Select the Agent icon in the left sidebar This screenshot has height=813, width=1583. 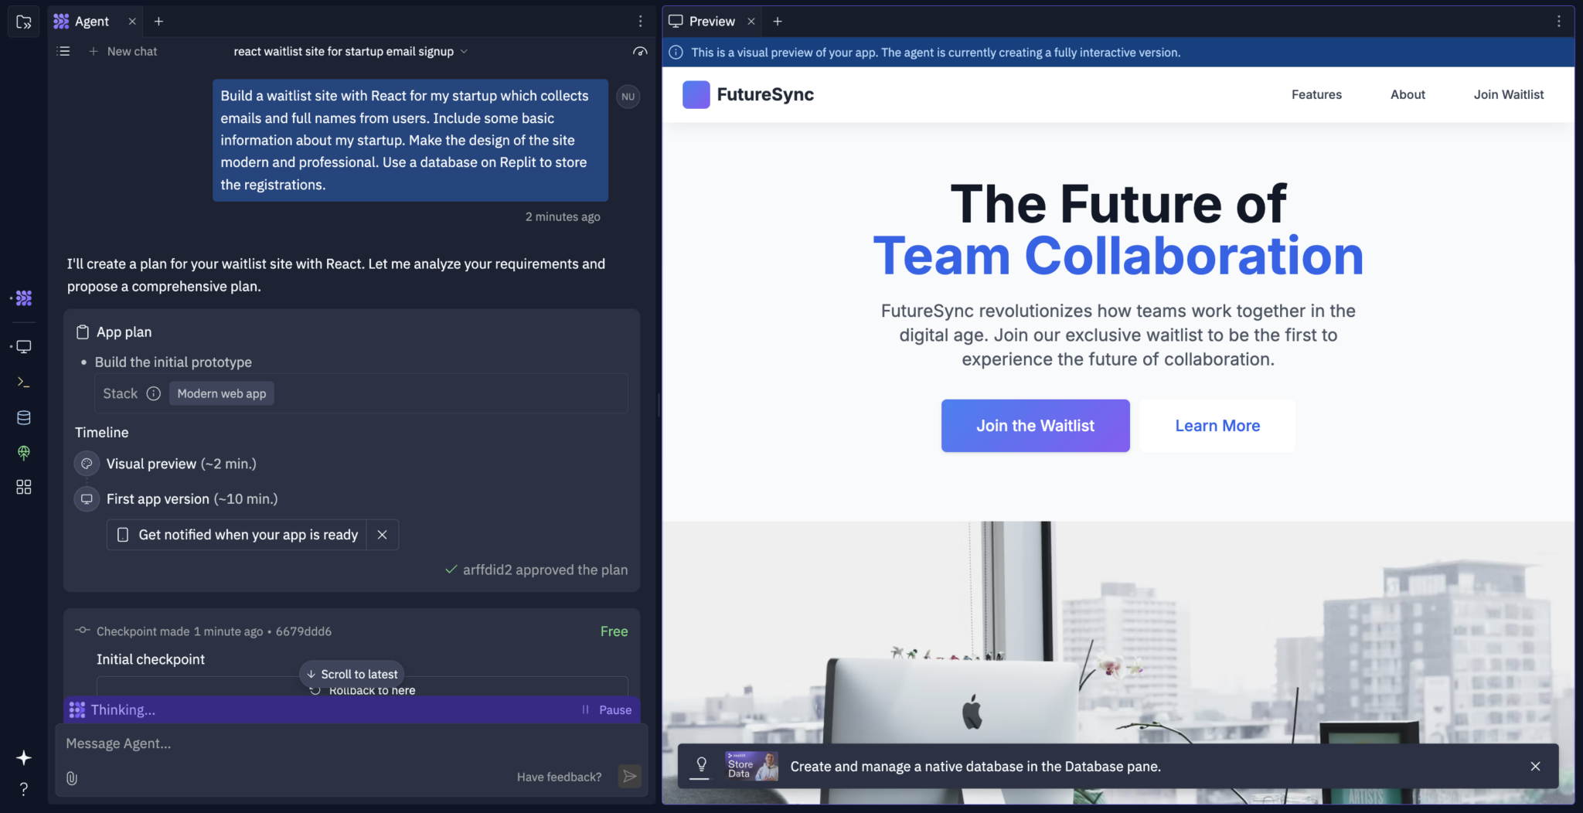23,298
